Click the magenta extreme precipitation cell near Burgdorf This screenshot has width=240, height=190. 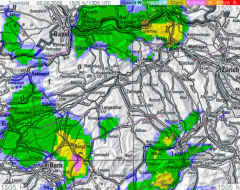(x=78, y=163)
